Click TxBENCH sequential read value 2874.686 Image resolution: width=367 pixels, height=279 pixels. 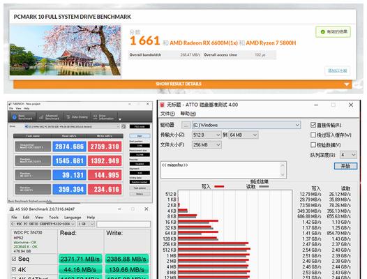(x=70, y=146)
